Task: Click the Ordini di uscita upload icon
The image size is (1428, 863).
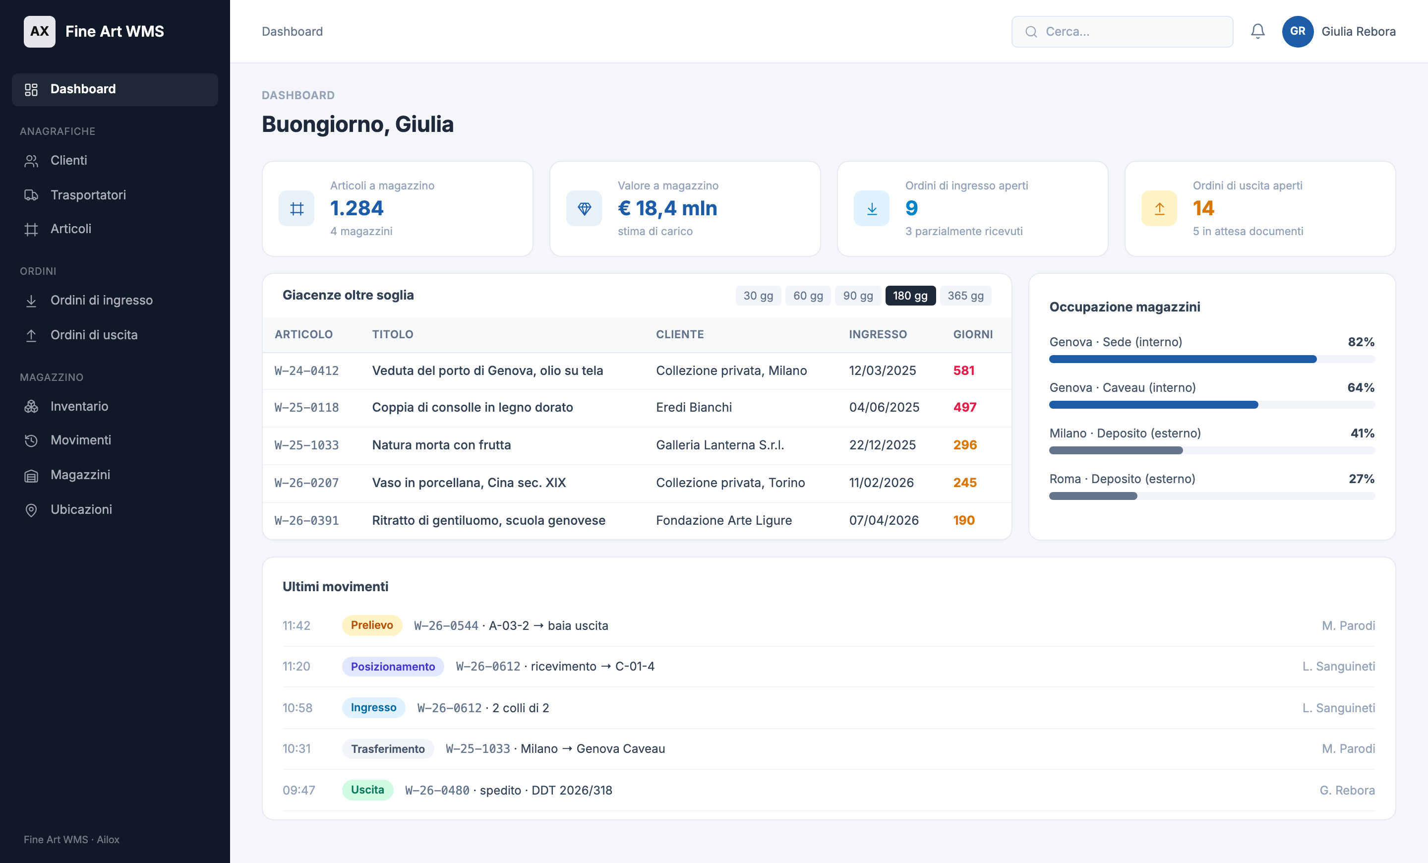Action: click(x=31, y=335)
